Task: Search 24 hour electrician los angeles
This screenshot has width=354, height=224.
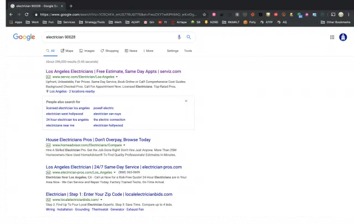Action: [x=67, y=120]
